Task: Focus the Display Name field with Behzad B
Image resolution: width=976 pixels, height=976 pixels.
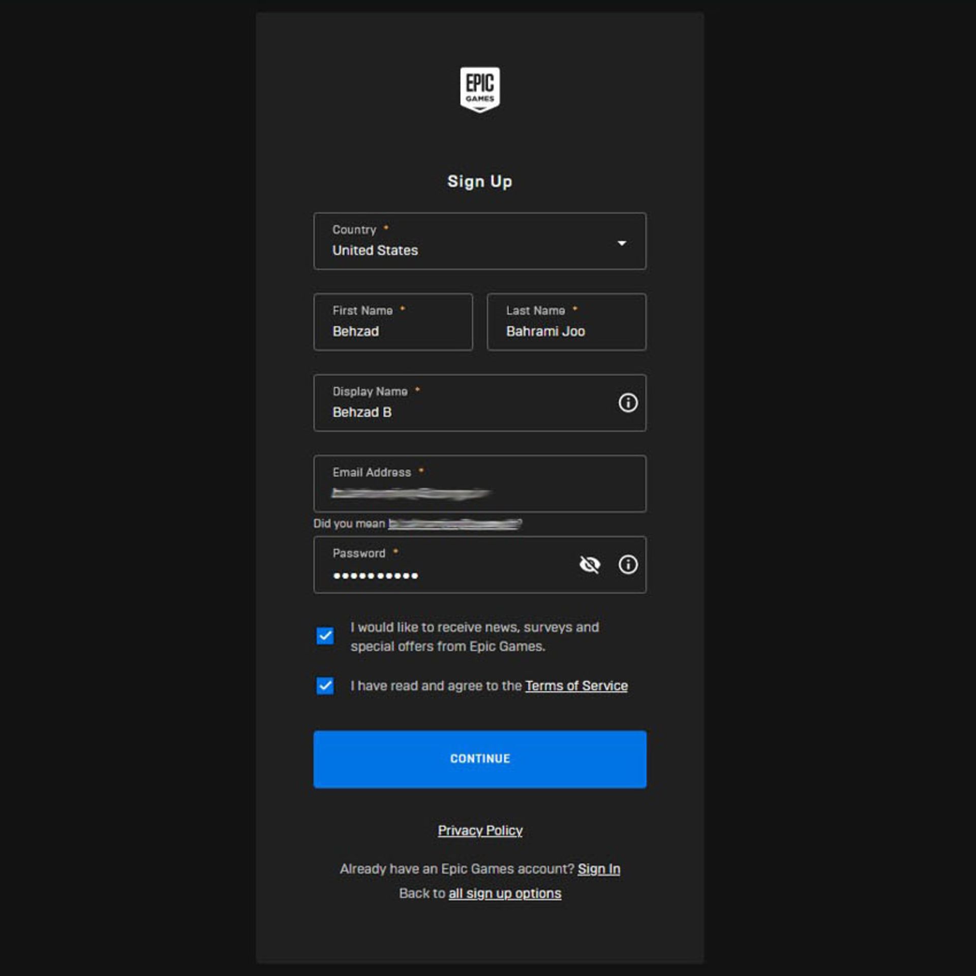Action: [x=480, y=403]
